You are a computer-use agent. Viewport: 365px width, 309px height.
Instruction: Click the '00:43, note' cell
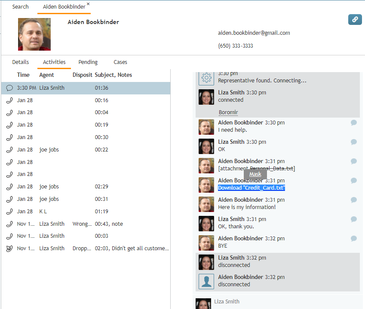pos(109,224)
